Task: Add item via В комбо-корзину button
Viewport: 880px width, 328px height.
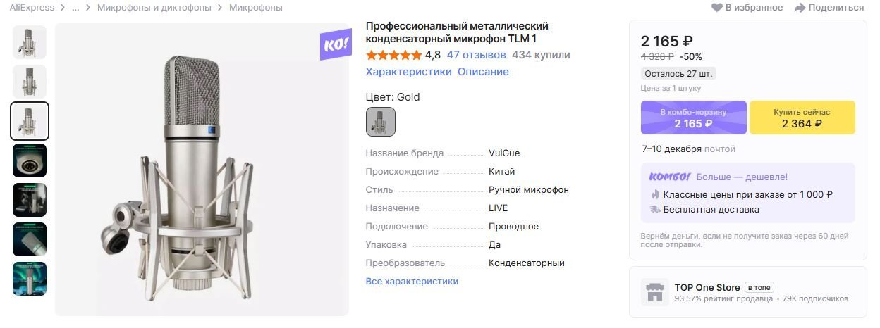Action: 693,118
